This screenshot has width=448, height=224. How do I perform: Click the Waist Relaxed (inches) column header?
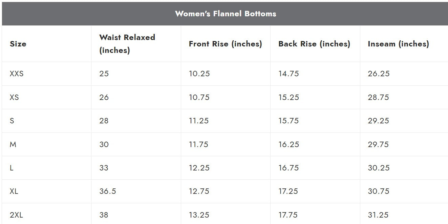click(x=127, y=44)
